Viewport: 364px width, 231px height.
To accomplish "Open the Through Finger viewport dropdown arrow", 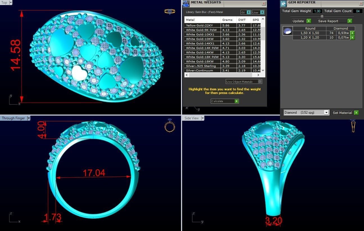I will point(28,118).
